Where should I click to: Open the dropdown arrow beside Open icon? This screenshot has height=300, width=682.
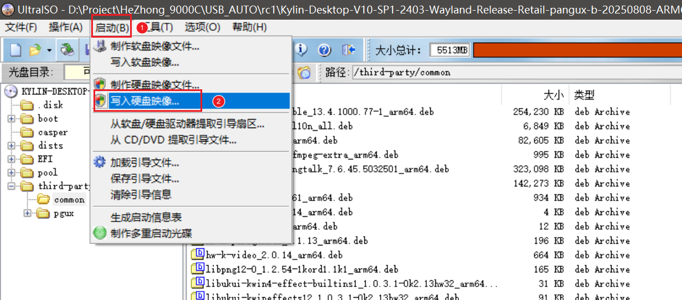click(49, 51)
